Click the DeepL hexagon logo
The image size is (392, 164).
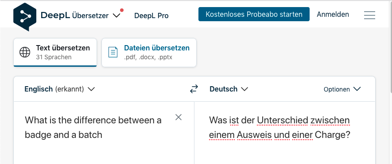tap(25, 17)
